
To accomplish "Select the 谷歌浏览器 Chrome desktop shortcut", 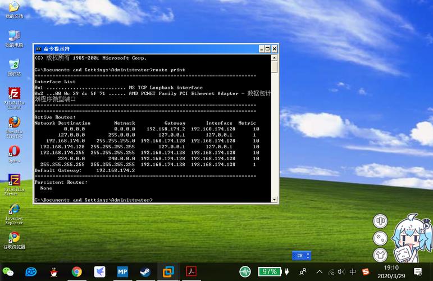I will [14, 241].
